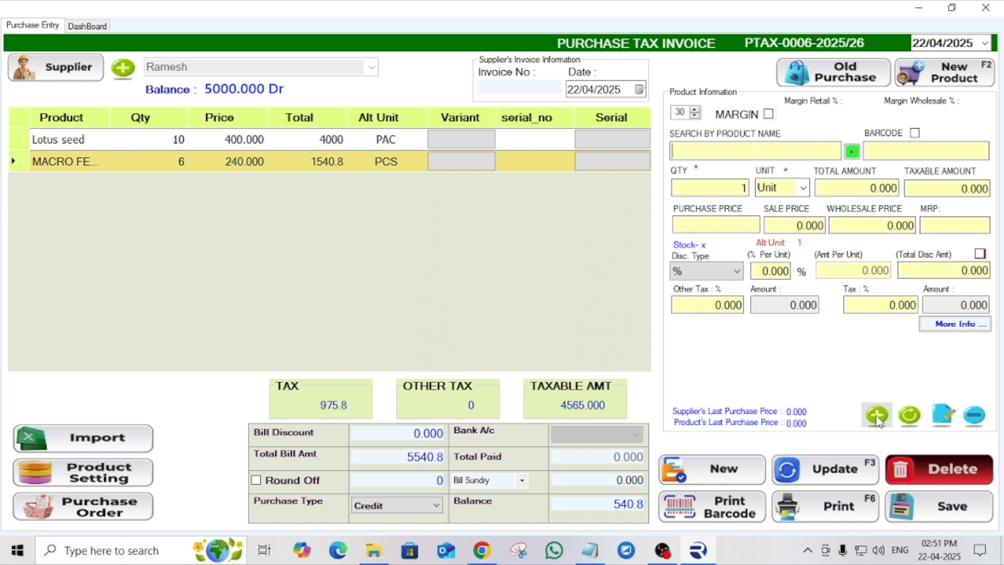Image resolution: width=1004 pixels, height=565 pixels.
Task: Show hidden tray icons chevron
Action: (x=807, y=550)
